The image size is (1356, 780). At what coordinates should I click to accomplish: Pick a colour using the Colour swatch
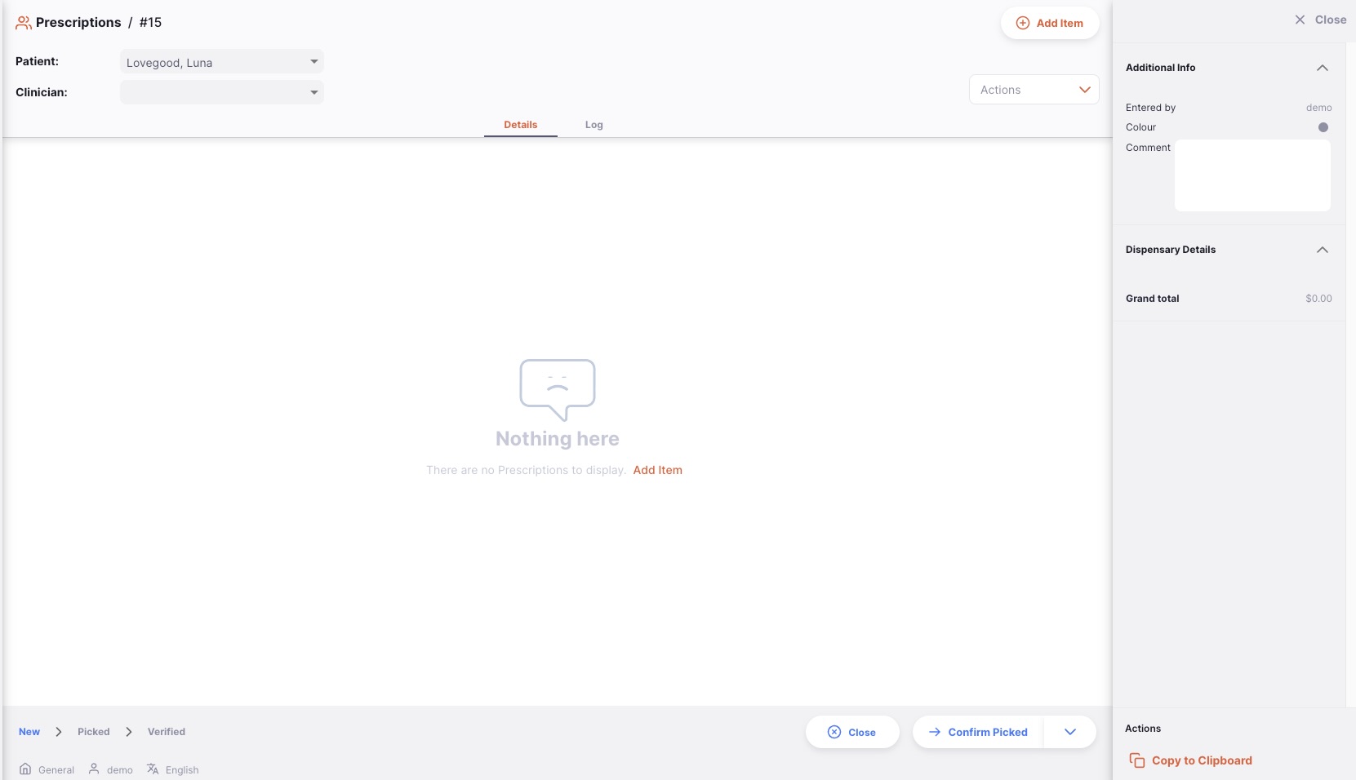click(x=1323, y=127)
